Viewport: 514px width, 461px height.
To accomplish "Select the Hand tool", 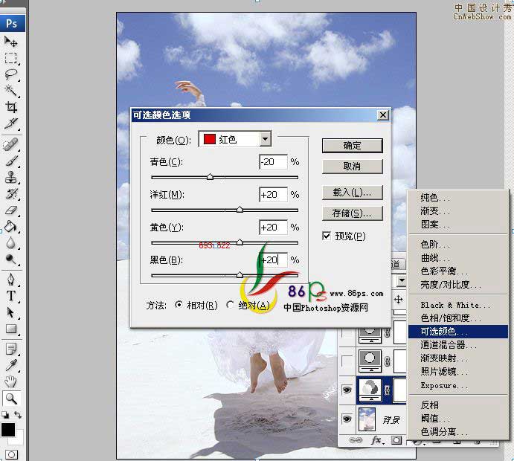I will [10, 381].
